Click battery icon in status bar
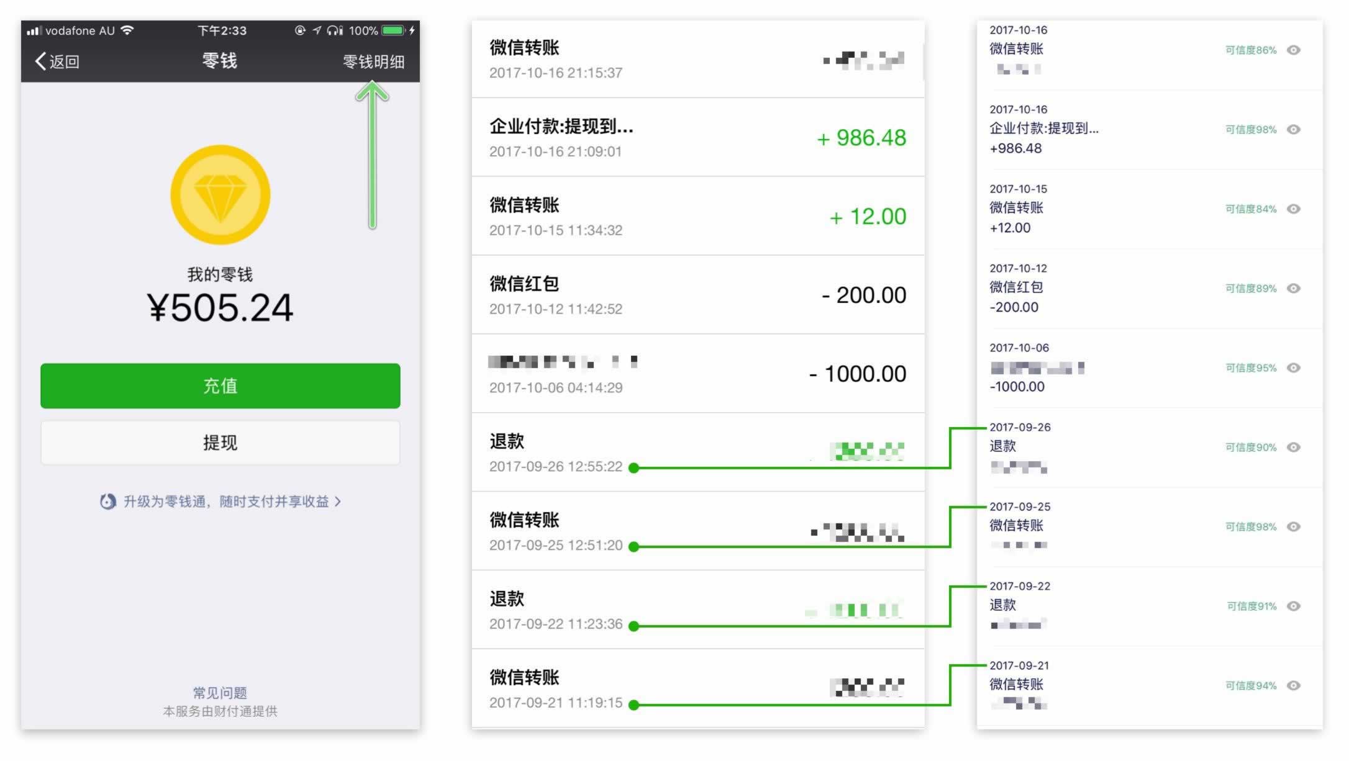1349x761 pixels. pos(393,30)
